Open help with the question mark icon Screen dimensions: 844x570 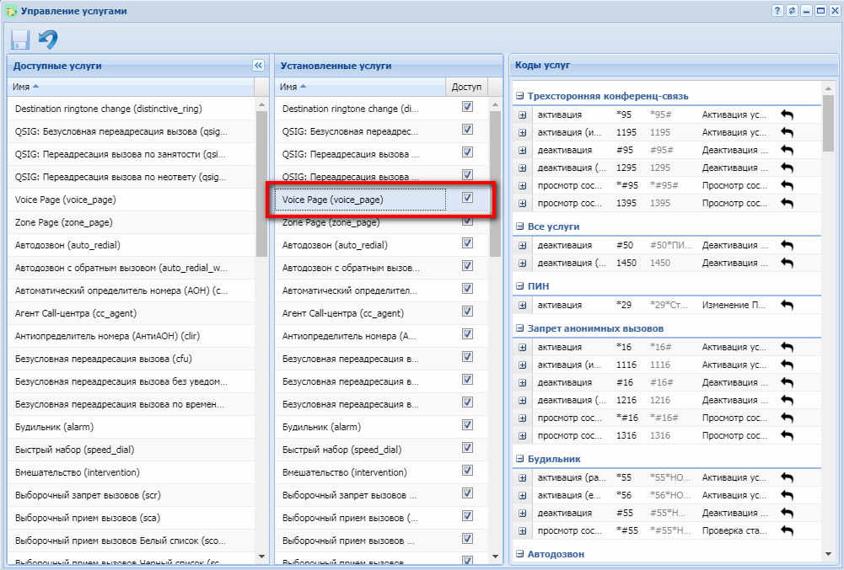(x=777, y=10)
